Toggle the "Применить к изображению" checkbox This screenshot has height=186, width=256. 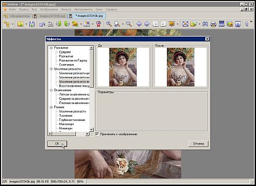coord(97,134)
